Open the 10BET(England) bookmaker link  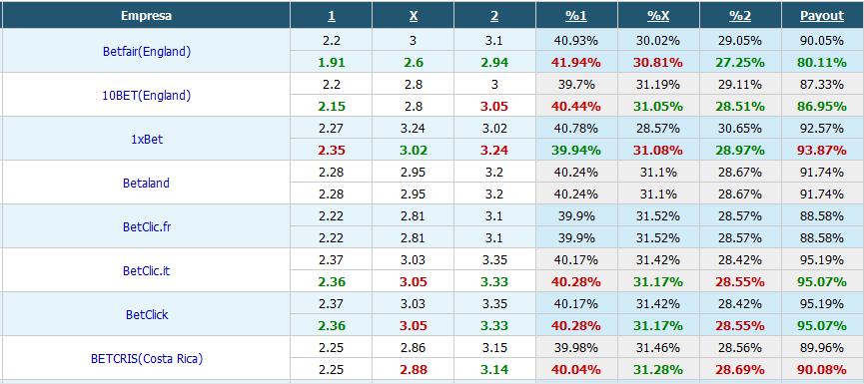[x=147, y=95]
